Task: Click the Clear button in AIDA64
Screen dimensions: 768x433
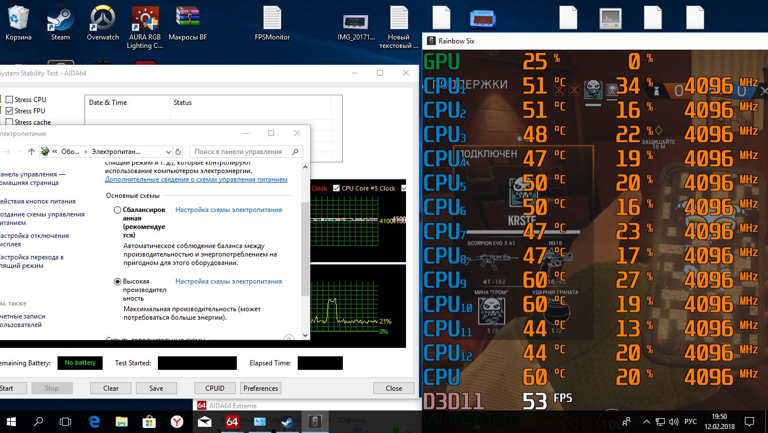Action: pos(111,388)
